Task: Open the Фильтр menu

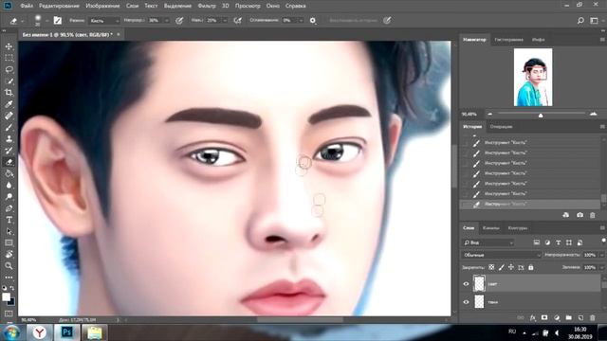Action: click(x=207, y=6)
